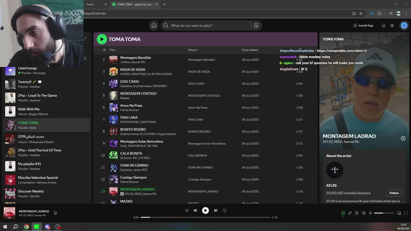Screen dimensions: 411x231
Task: Toggle repeat mode
Action: [224, 210]
